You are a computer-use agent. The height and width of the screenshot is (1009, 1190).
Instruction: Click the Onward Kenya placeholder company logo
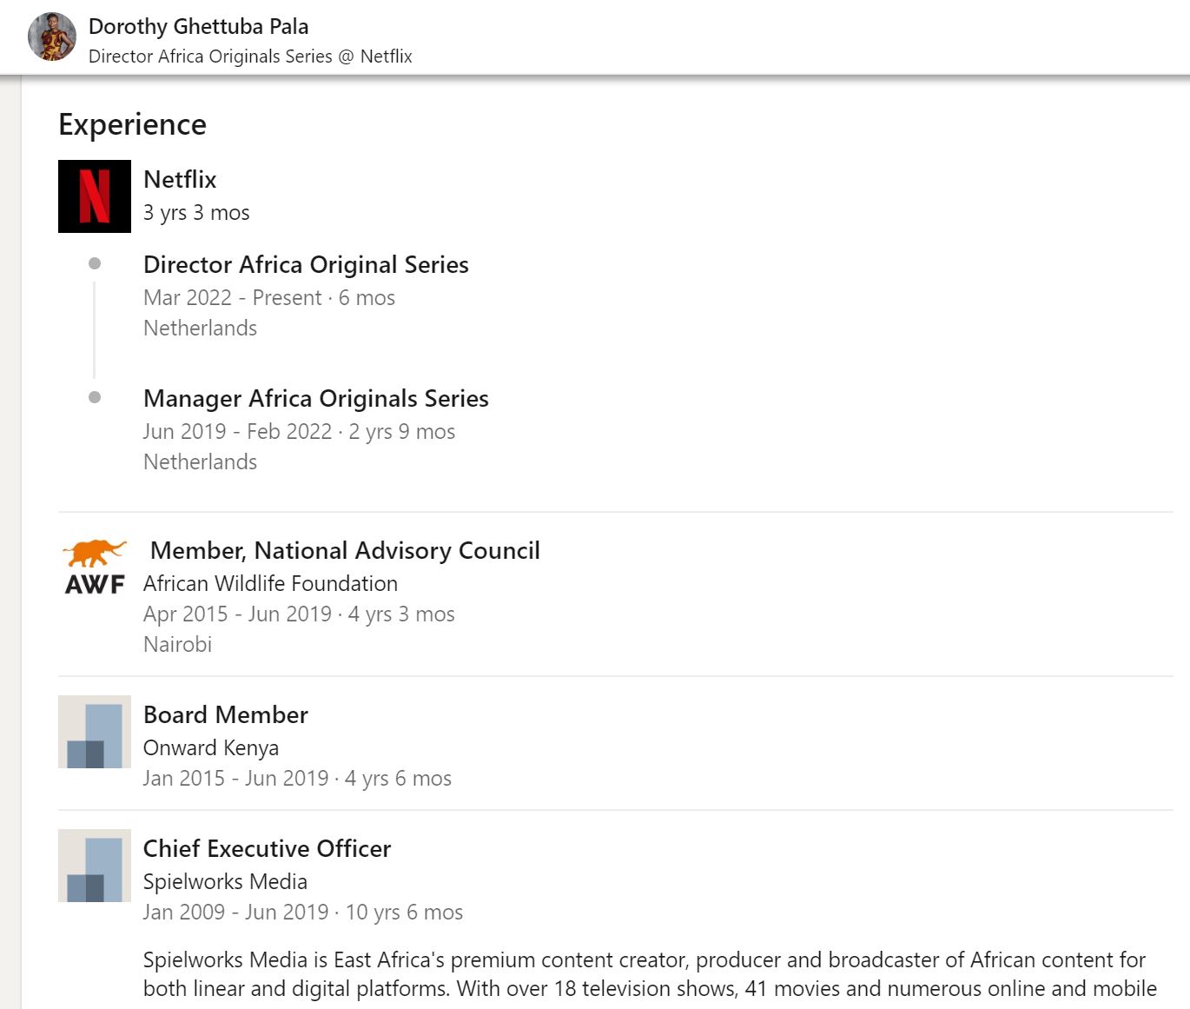pos(95,732)
